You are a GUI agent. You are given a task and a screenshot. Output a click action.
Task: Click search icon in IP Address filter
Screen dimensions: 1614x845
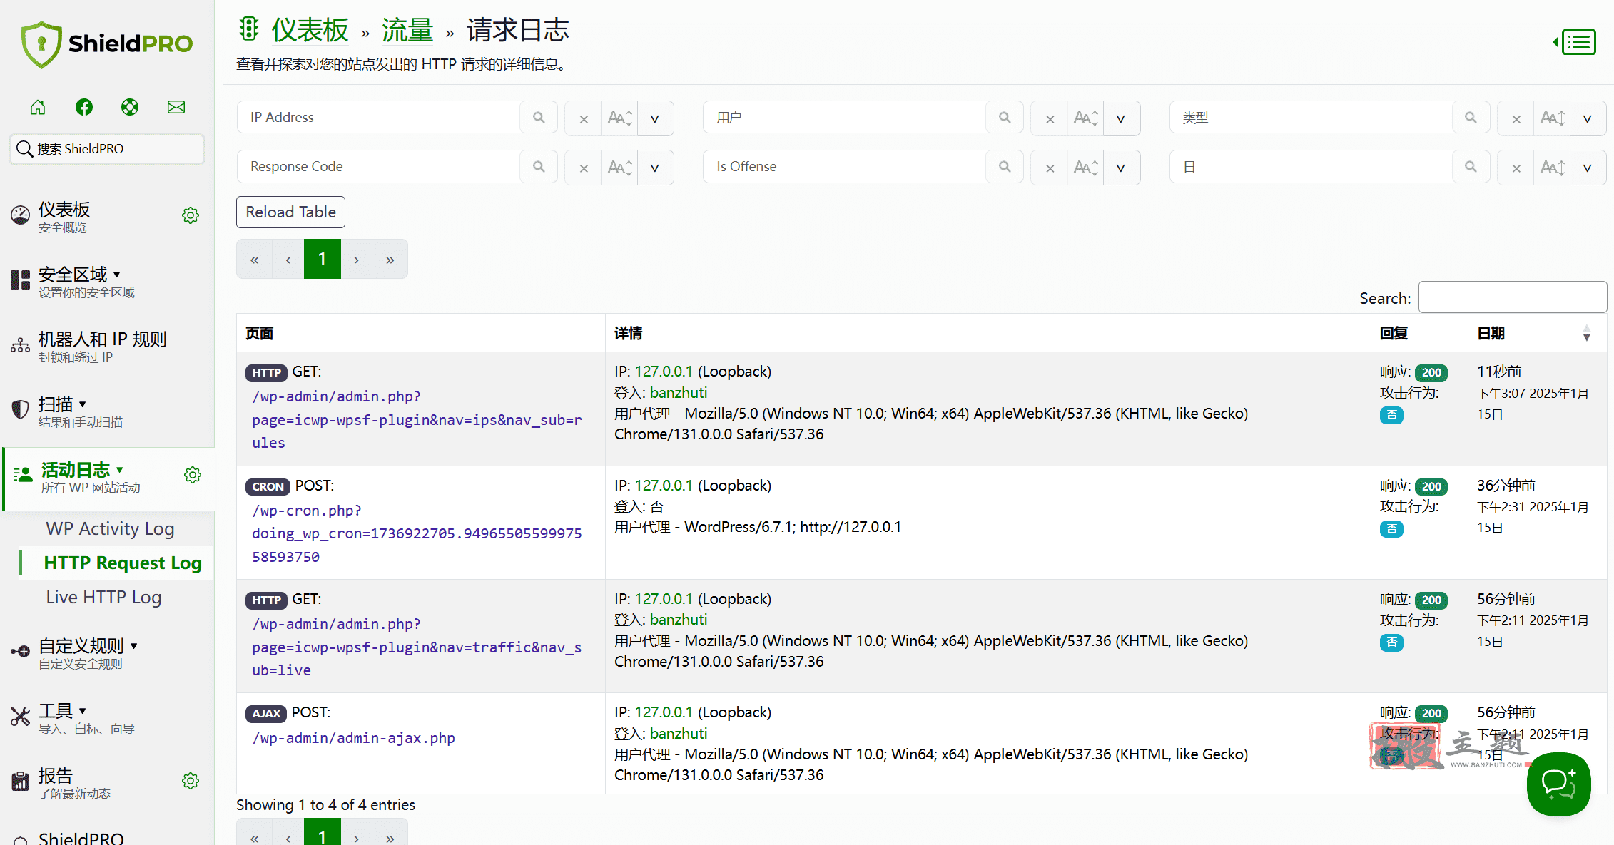click(x=539, y=118)
